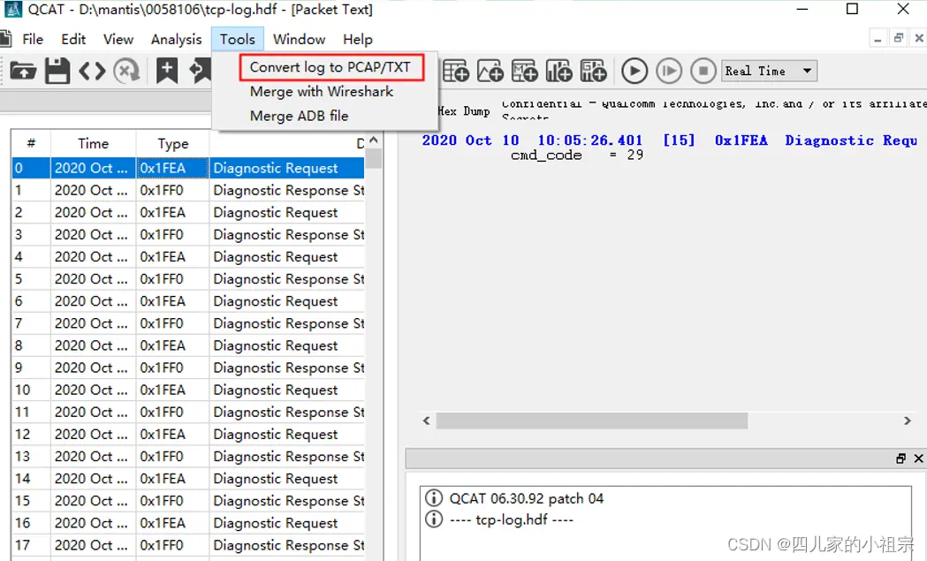Jump to the next bookmark

(199, 71)
